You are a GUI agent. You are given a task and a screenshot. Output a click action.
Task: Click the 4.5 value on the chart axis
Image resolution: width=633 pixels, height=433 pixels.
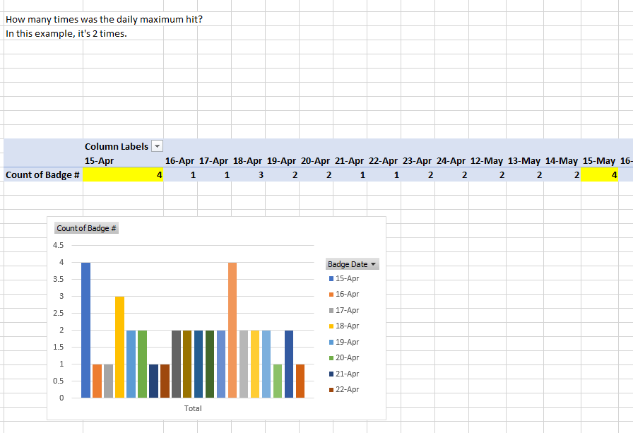pyautogui.click(x=58, y=245)
